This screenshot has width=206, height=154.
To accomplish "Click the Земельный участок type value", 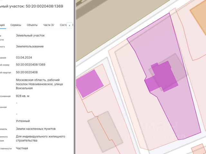I will (30, 35).
